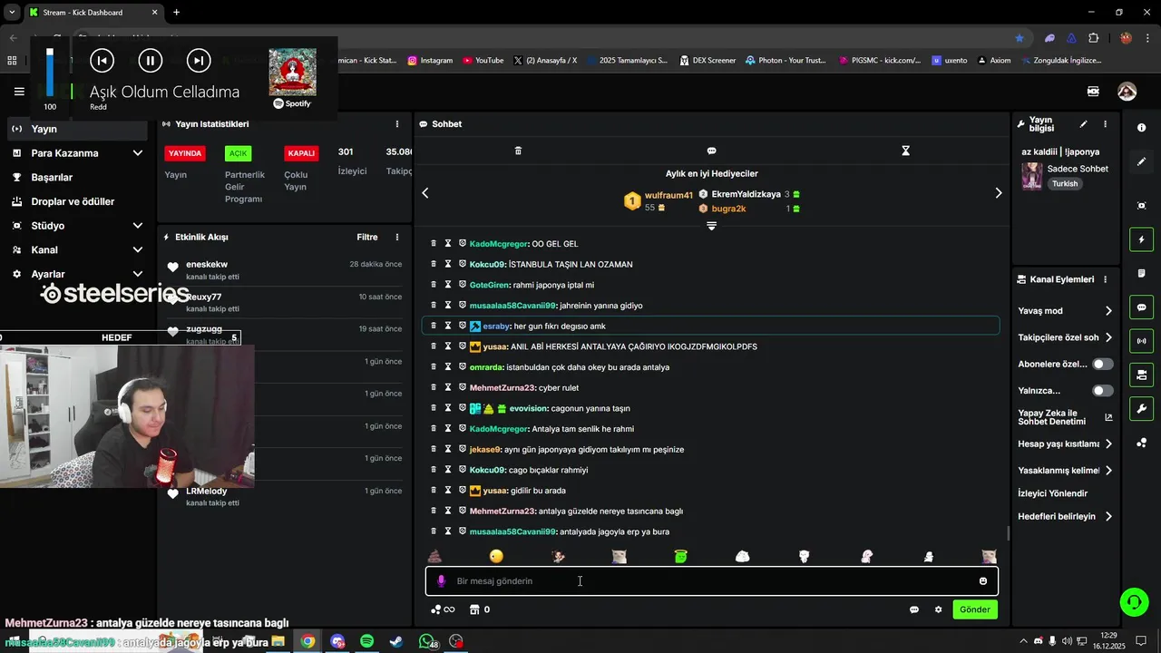Click wulfraum41 in top gifters
Image resolution: width=1161 pixels, height=653 pixels.
click(x=668, y=195)
